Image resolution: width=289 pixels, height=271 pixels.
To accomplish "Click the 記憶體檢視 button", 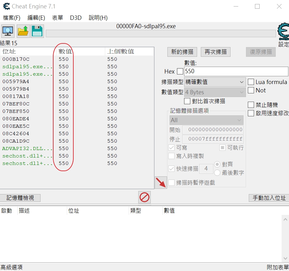I will coord(20,198).
